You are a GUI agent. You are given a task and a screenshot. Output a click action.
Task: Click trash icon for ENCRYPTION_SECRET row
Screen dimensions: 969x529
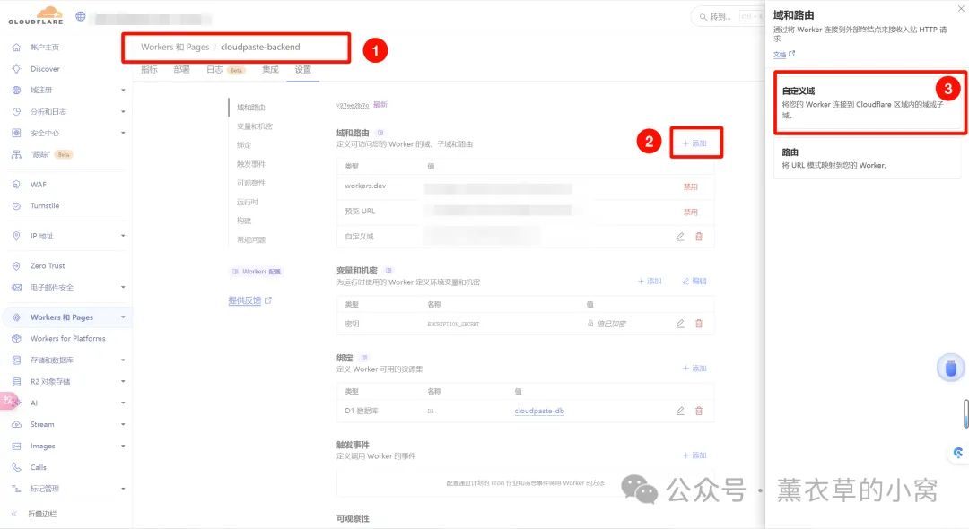[699, 324]
